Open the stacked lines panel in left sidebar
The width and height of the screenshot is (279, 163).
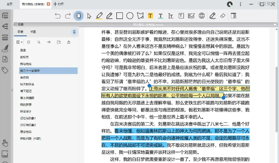click(x=5, y=37)
